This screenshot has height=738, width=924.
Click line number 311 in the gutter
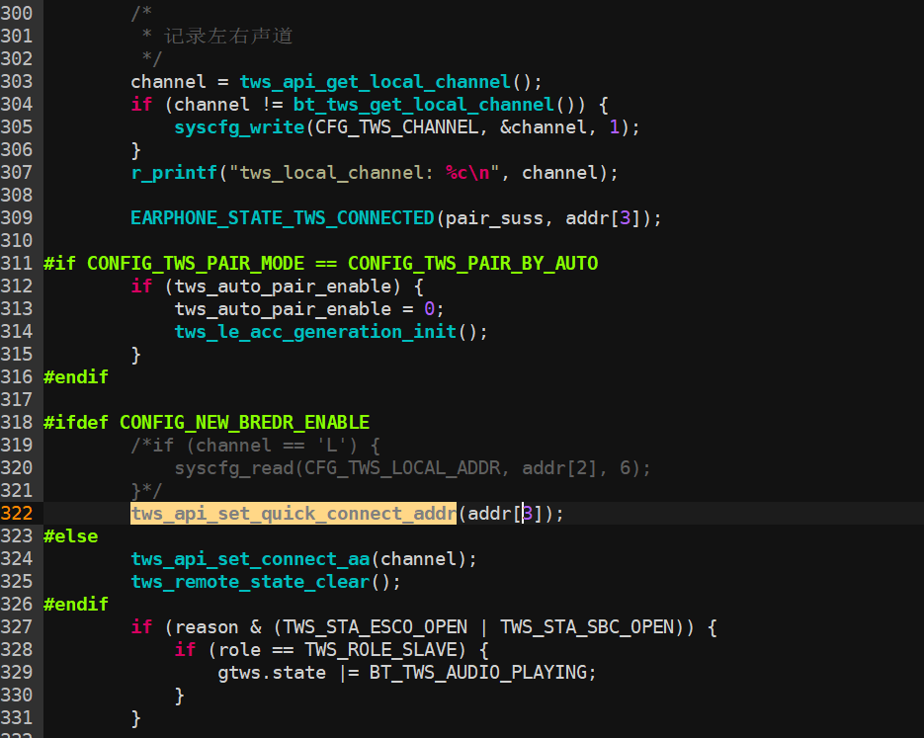17,263
